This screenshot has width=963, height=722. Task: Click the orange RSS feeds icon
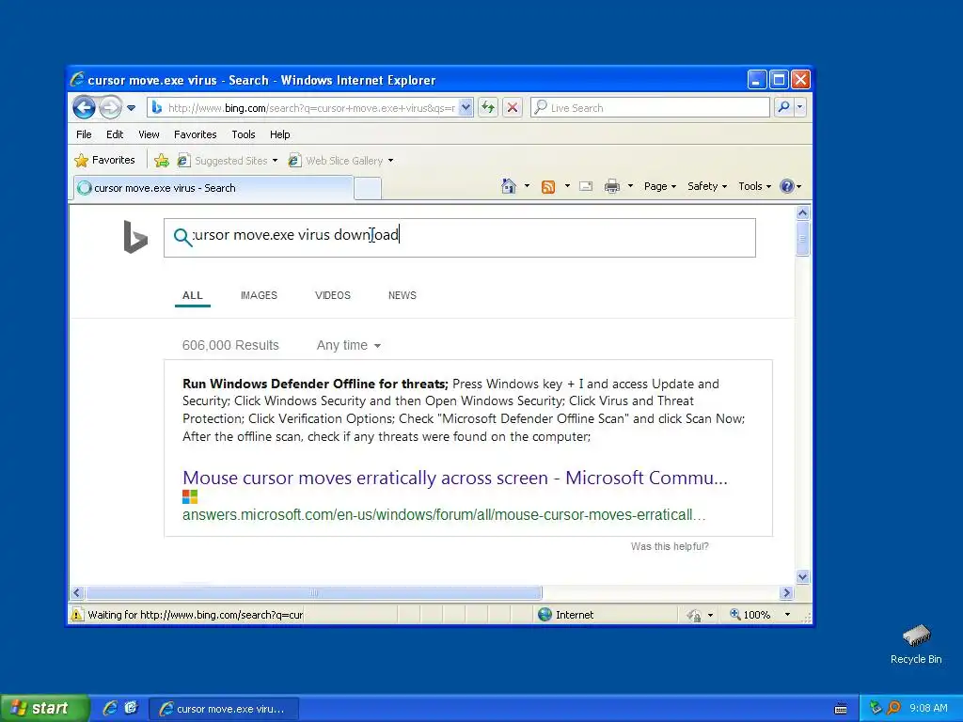coord(548,186)
